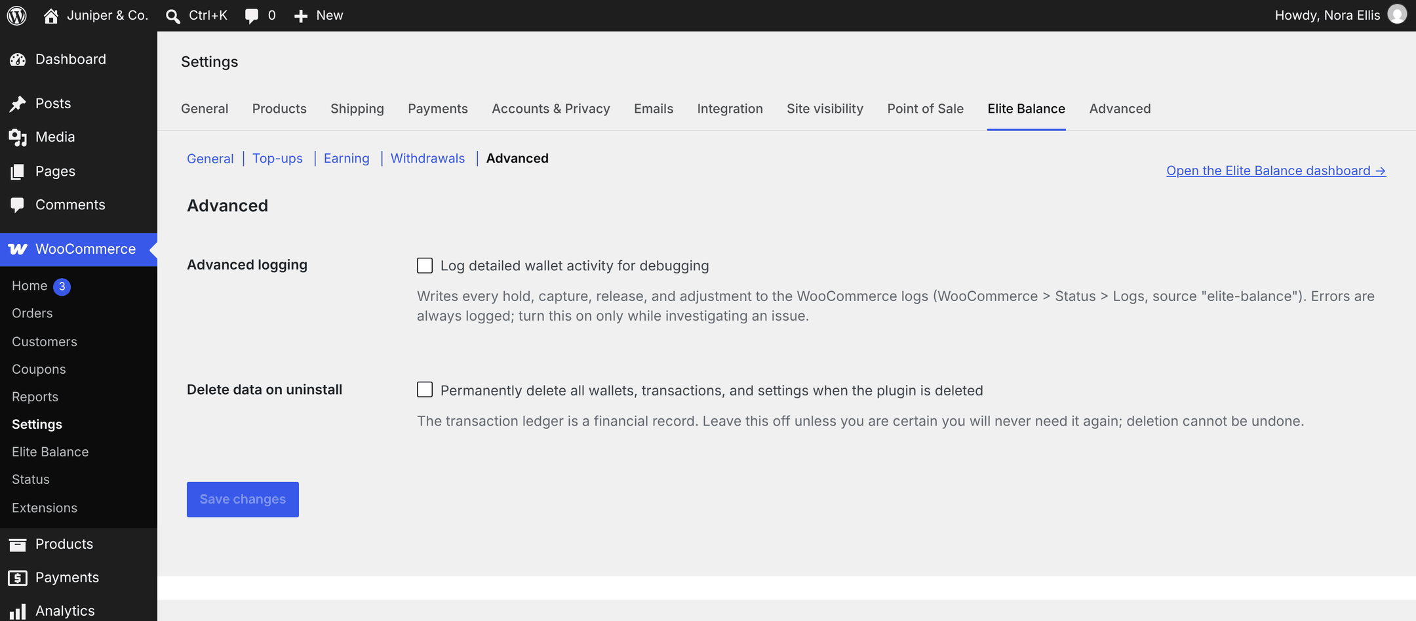
Task: Open Extensions in the WooCommerce submenu
Action: tap(45, 508)
